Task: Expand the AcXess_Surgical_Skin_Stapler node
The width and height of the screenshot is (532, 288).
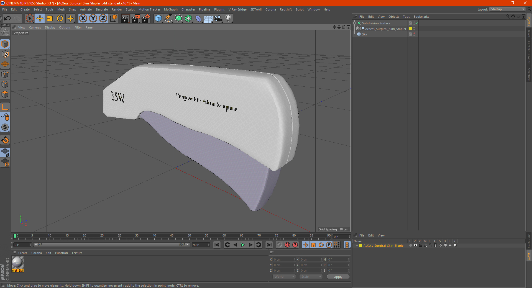Action: tap(357, 29)
